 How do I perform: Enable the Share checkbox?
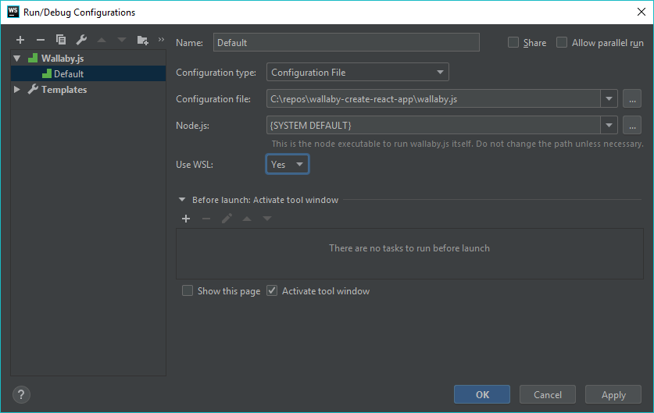[x=513, y=42]
